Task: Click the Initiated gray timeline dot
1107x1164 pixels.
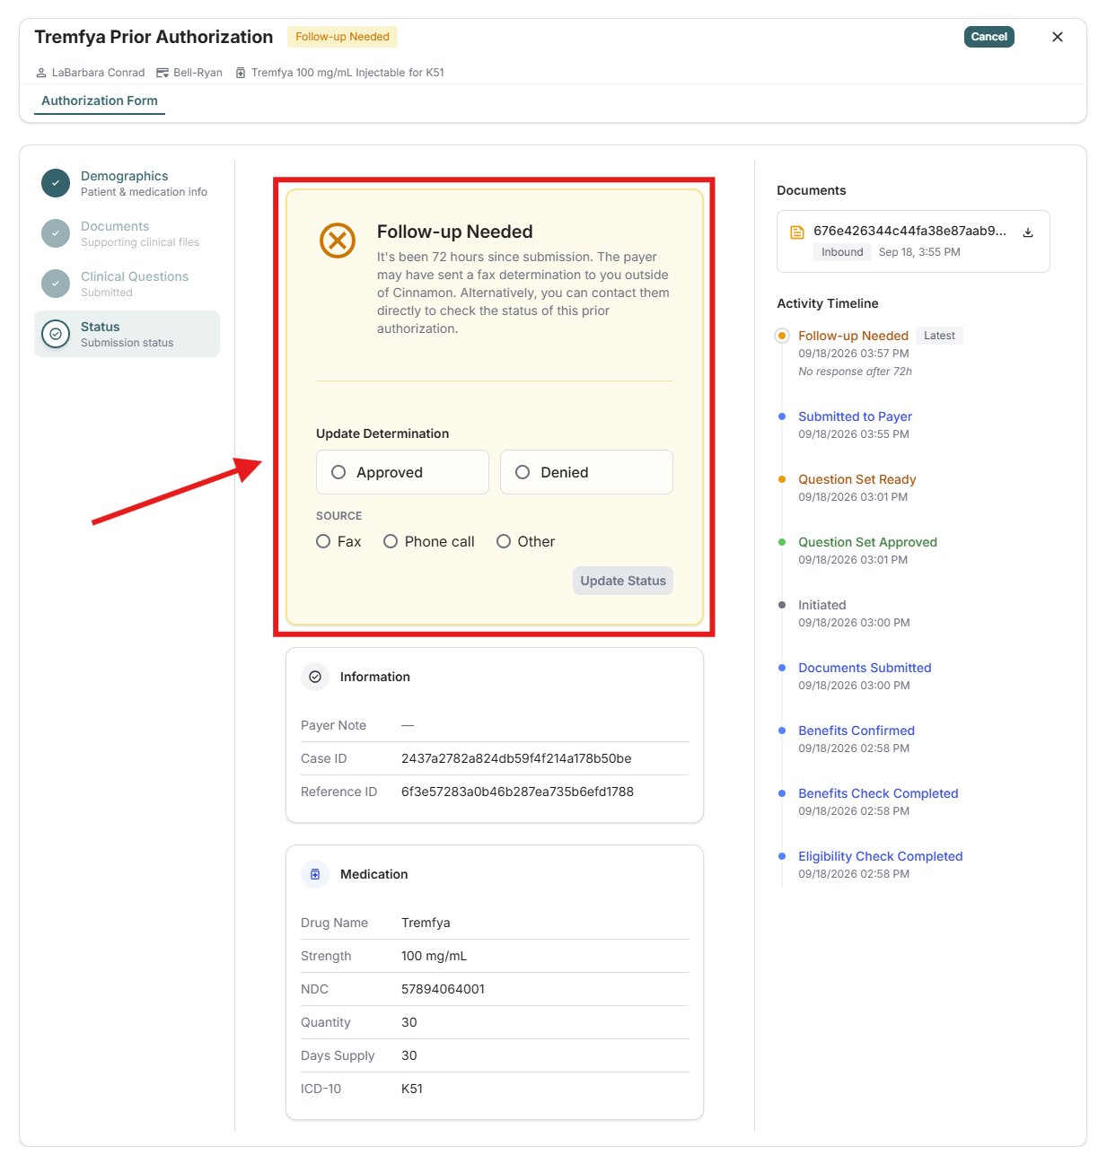Action: pos(782,605)
